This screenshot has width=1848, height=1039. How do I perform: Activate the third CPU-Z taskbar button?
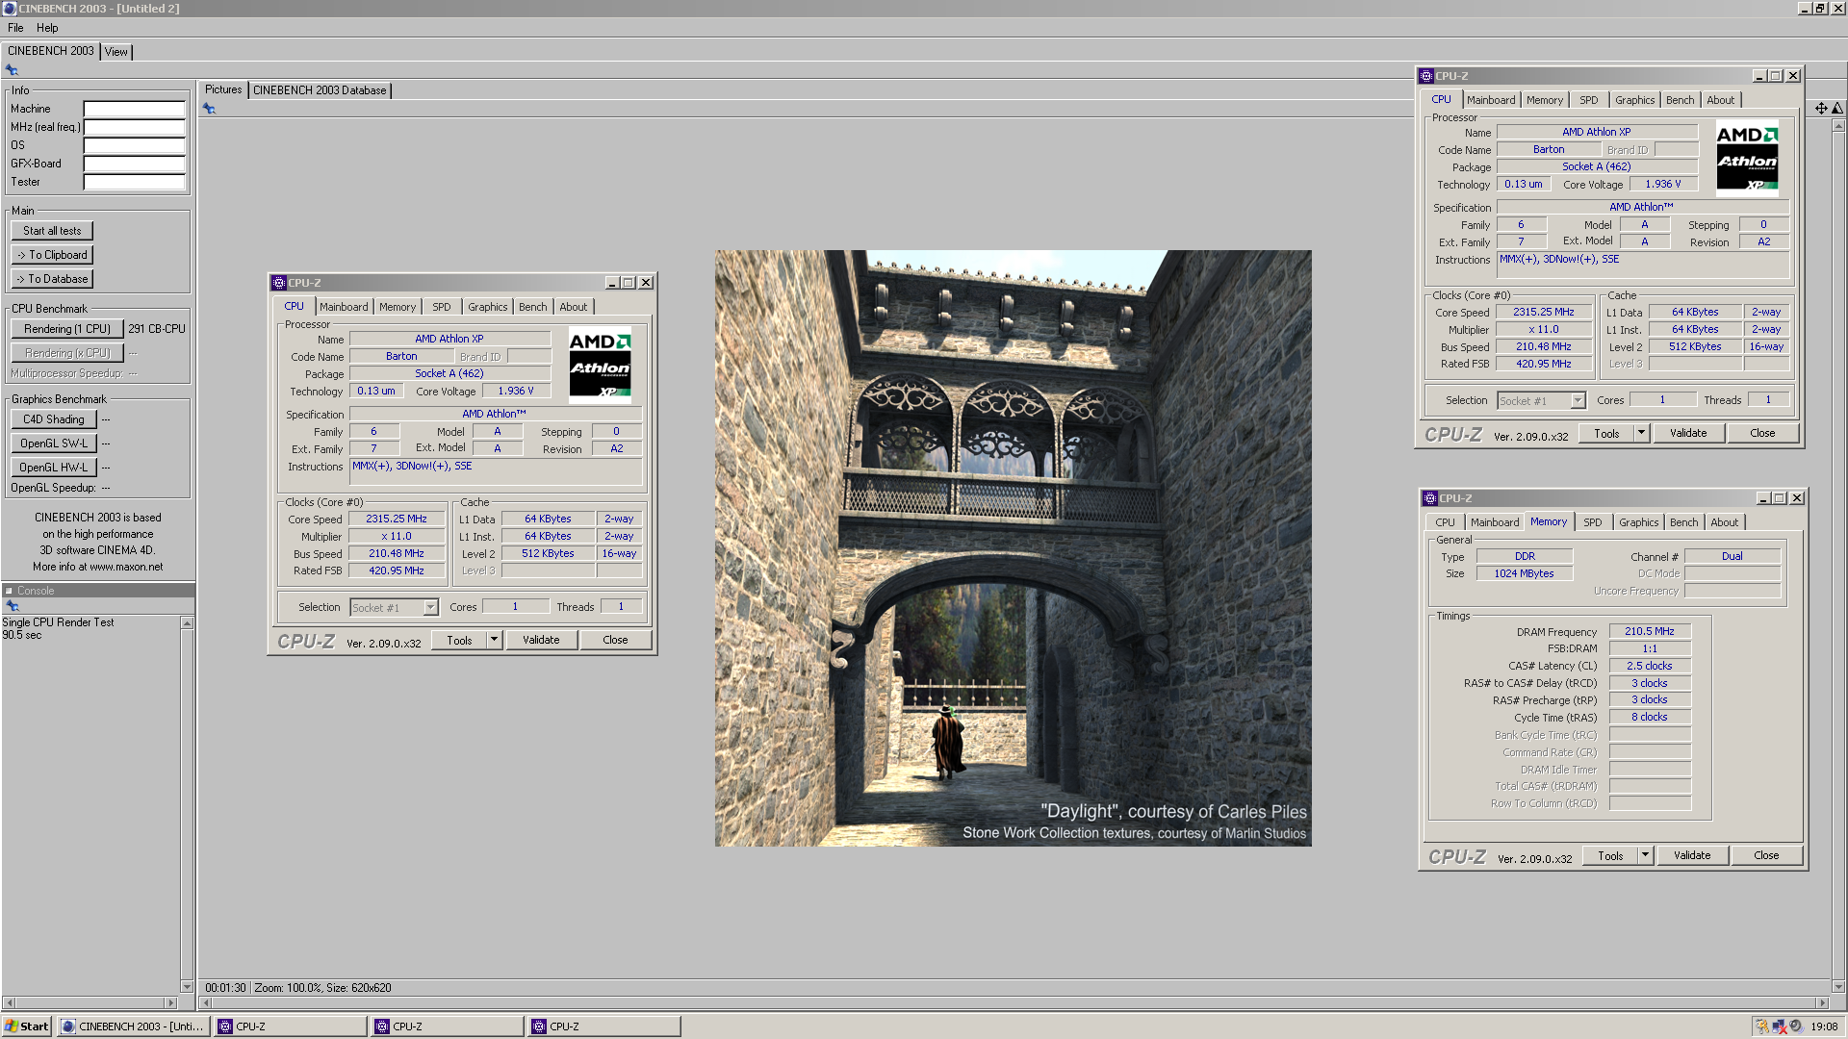click(x=604, y=1026)
